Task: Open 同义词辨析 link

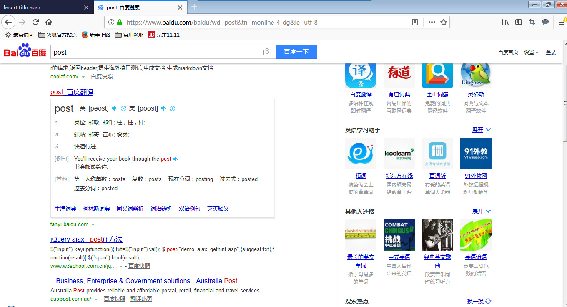Action: coord(130,209)
